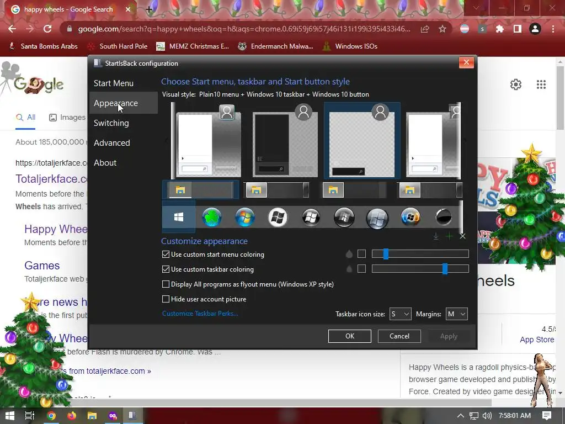Open Customize Taskbar Perks link

click(x=200, y=314)
